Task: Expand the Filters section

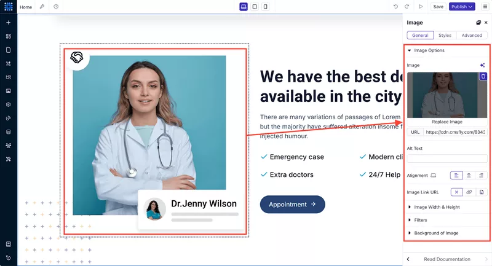Action: click(x=421, y=220)
